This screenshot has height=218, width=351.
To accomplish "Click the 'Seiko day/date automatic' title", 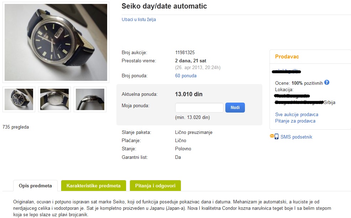I will (164, 6).
